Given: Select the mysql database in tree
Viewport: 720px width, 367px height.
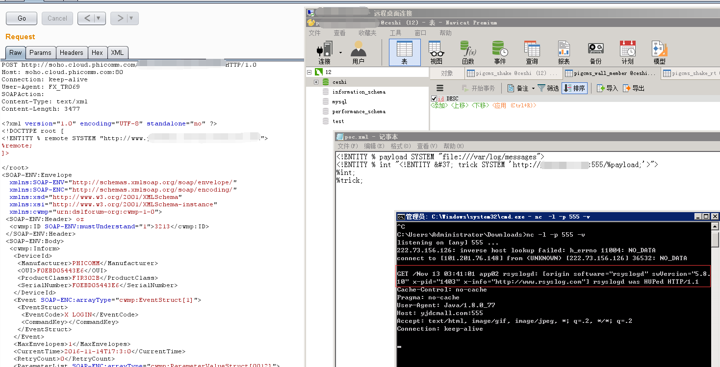Looking at the screenshot, I should pyautogui.click(x=339, y=101).
